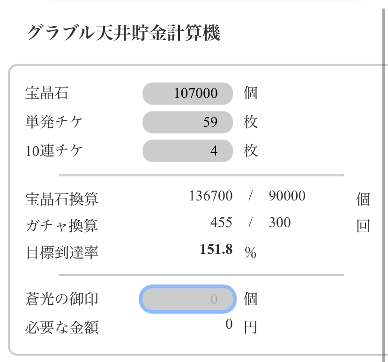The image size is (388, 362).
Task: Click the 宝晶石 input field showing 107000
Action: click(x=187, y=94)
